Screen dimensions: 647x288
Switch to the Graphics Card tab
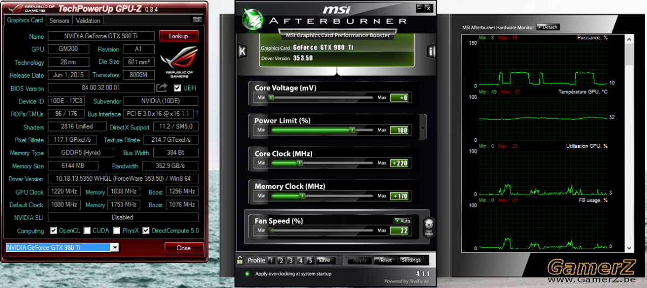coord(25,20)
